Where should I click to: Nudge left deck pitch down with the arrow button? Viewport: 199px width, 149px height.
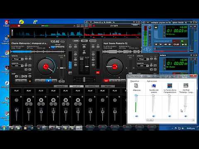point(60,82)
